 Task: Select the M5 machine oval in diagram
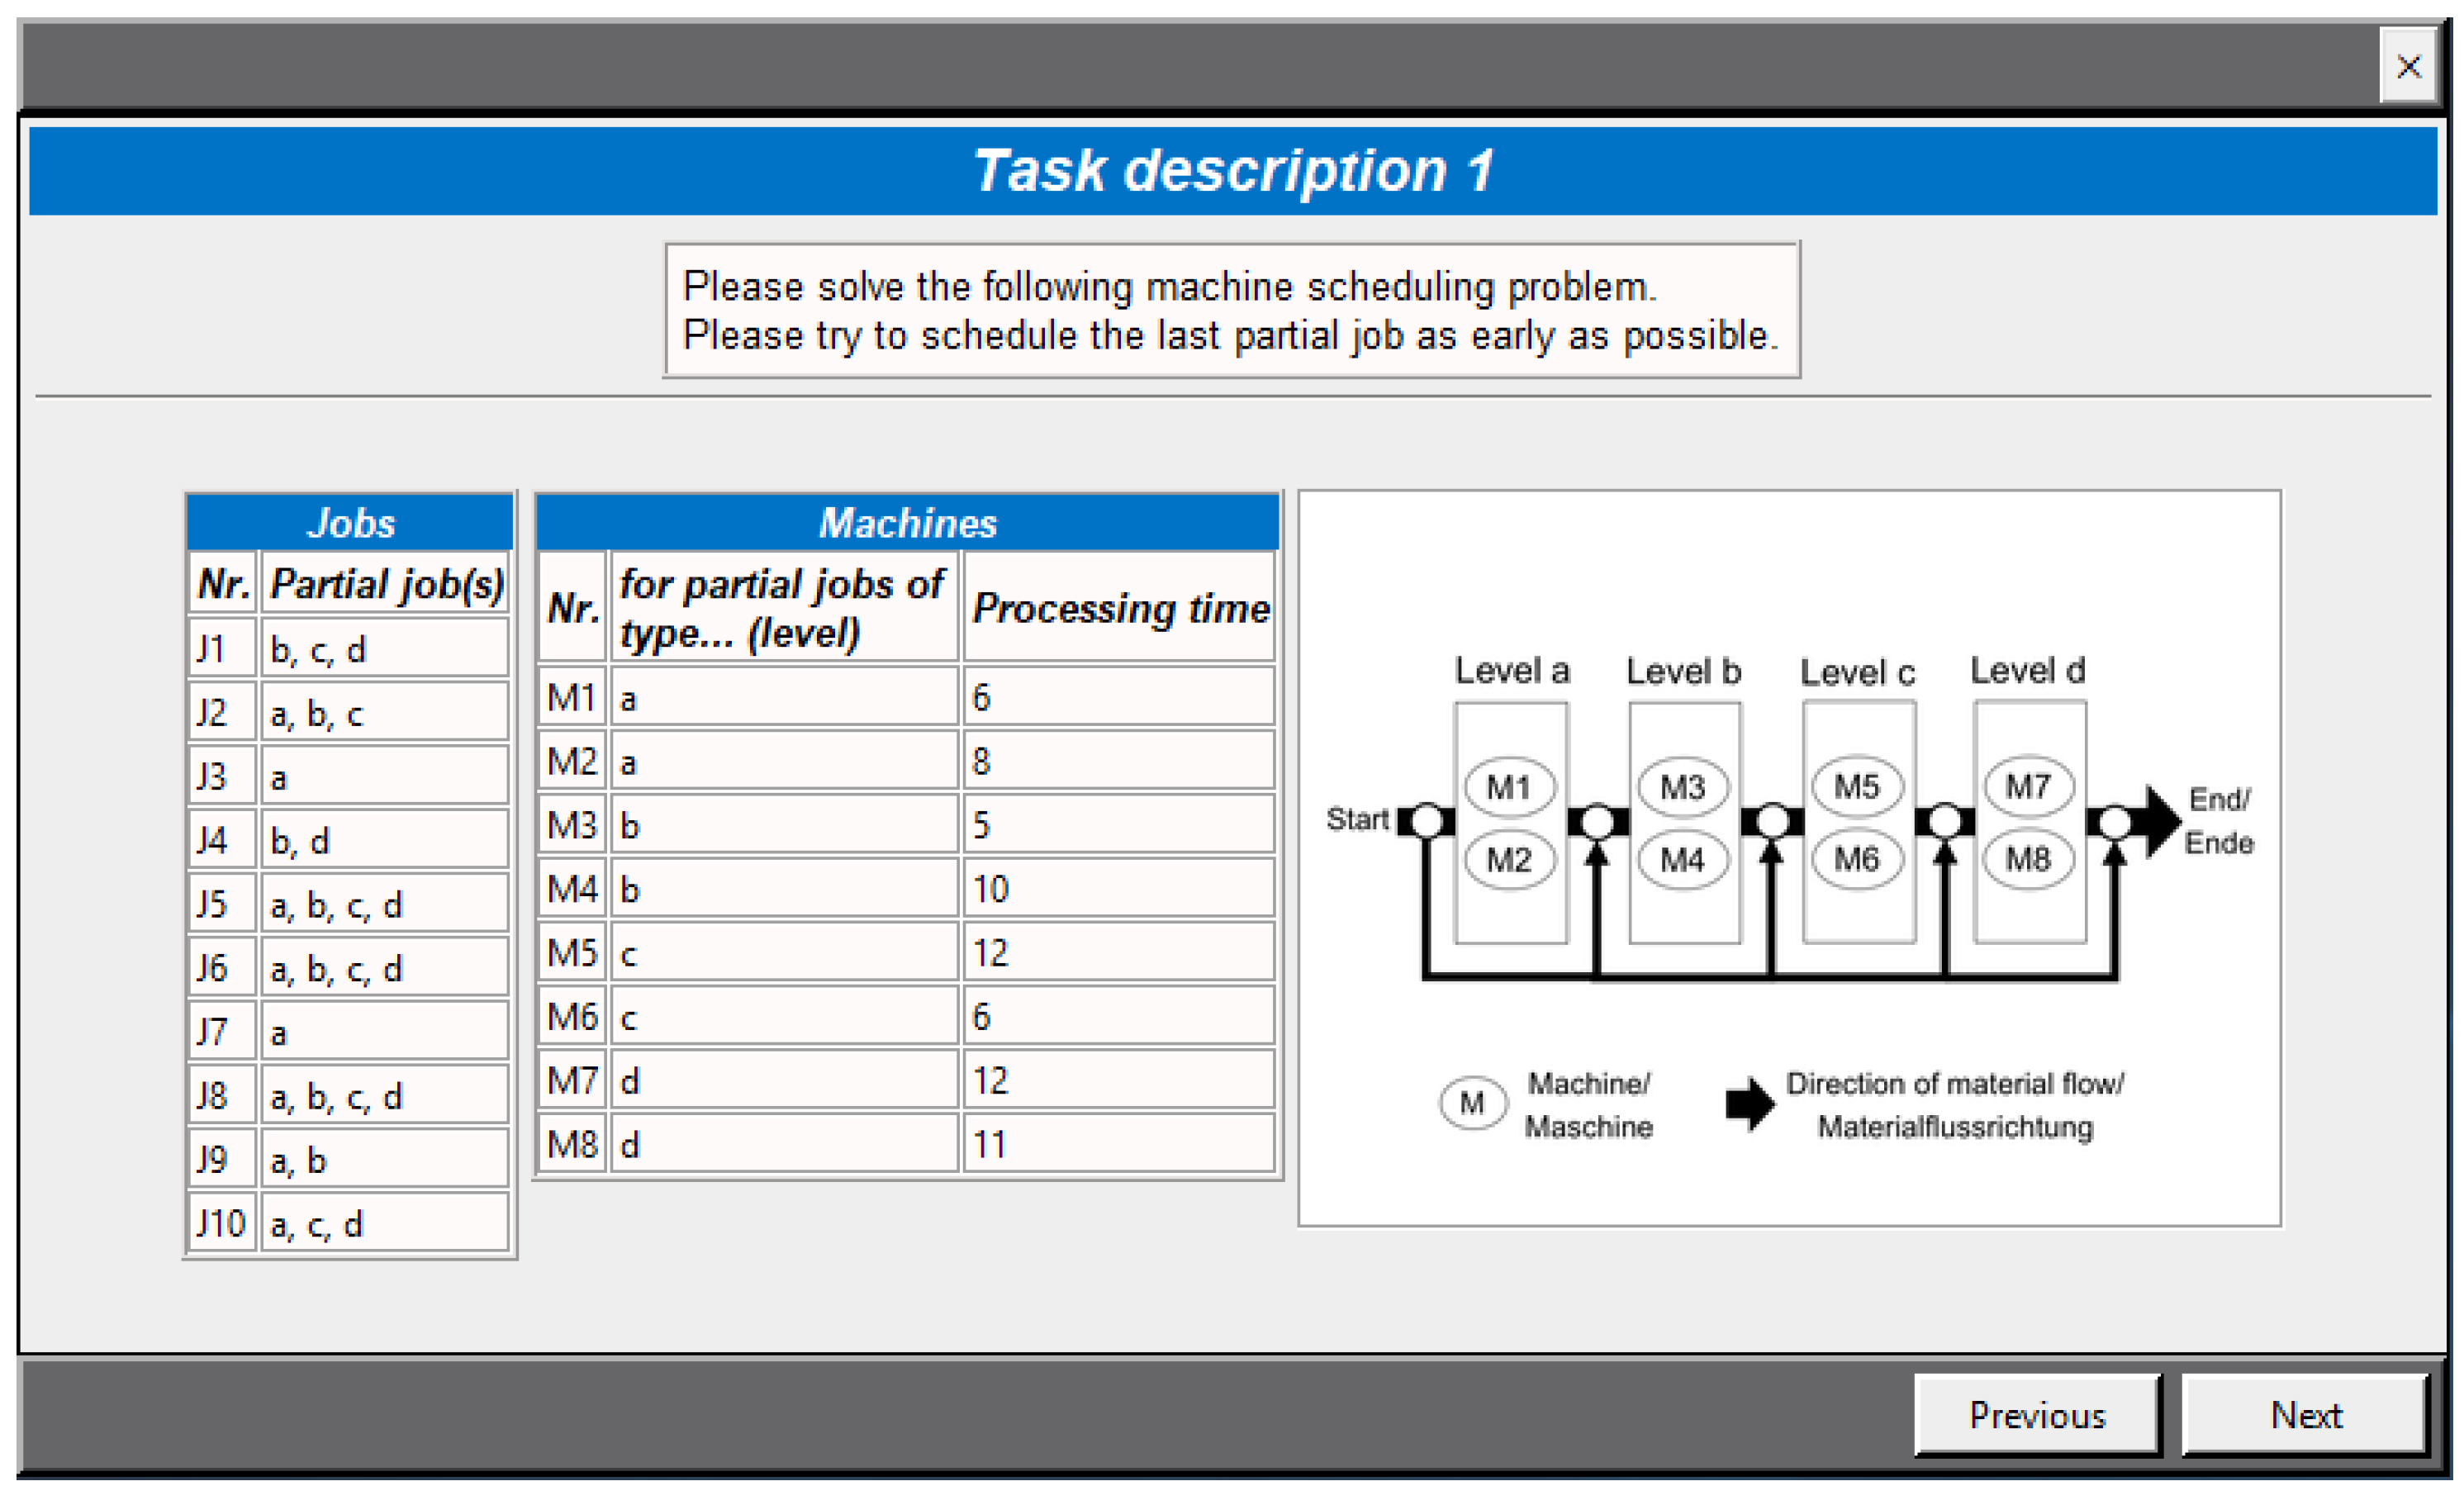click(1857, 786)
